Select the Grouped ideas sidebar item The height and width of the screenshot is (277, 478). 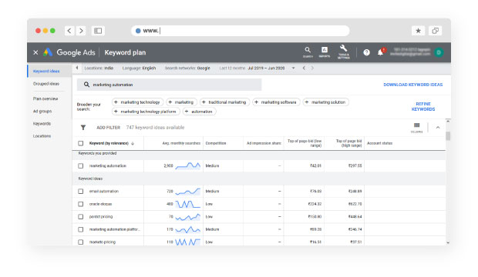[46, 84]
